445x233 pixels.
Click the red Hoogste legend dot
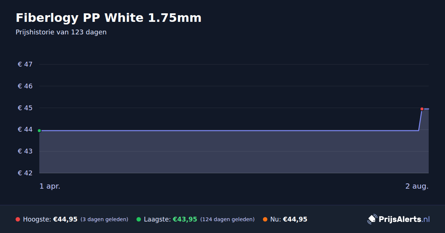tap(18, 219)
